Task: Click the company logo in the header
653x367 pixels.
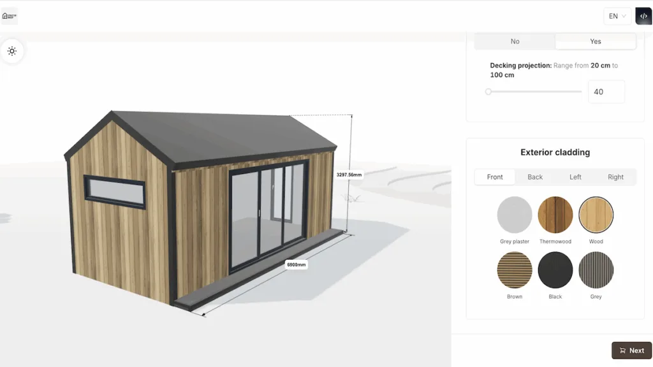Action: [10, 16]
